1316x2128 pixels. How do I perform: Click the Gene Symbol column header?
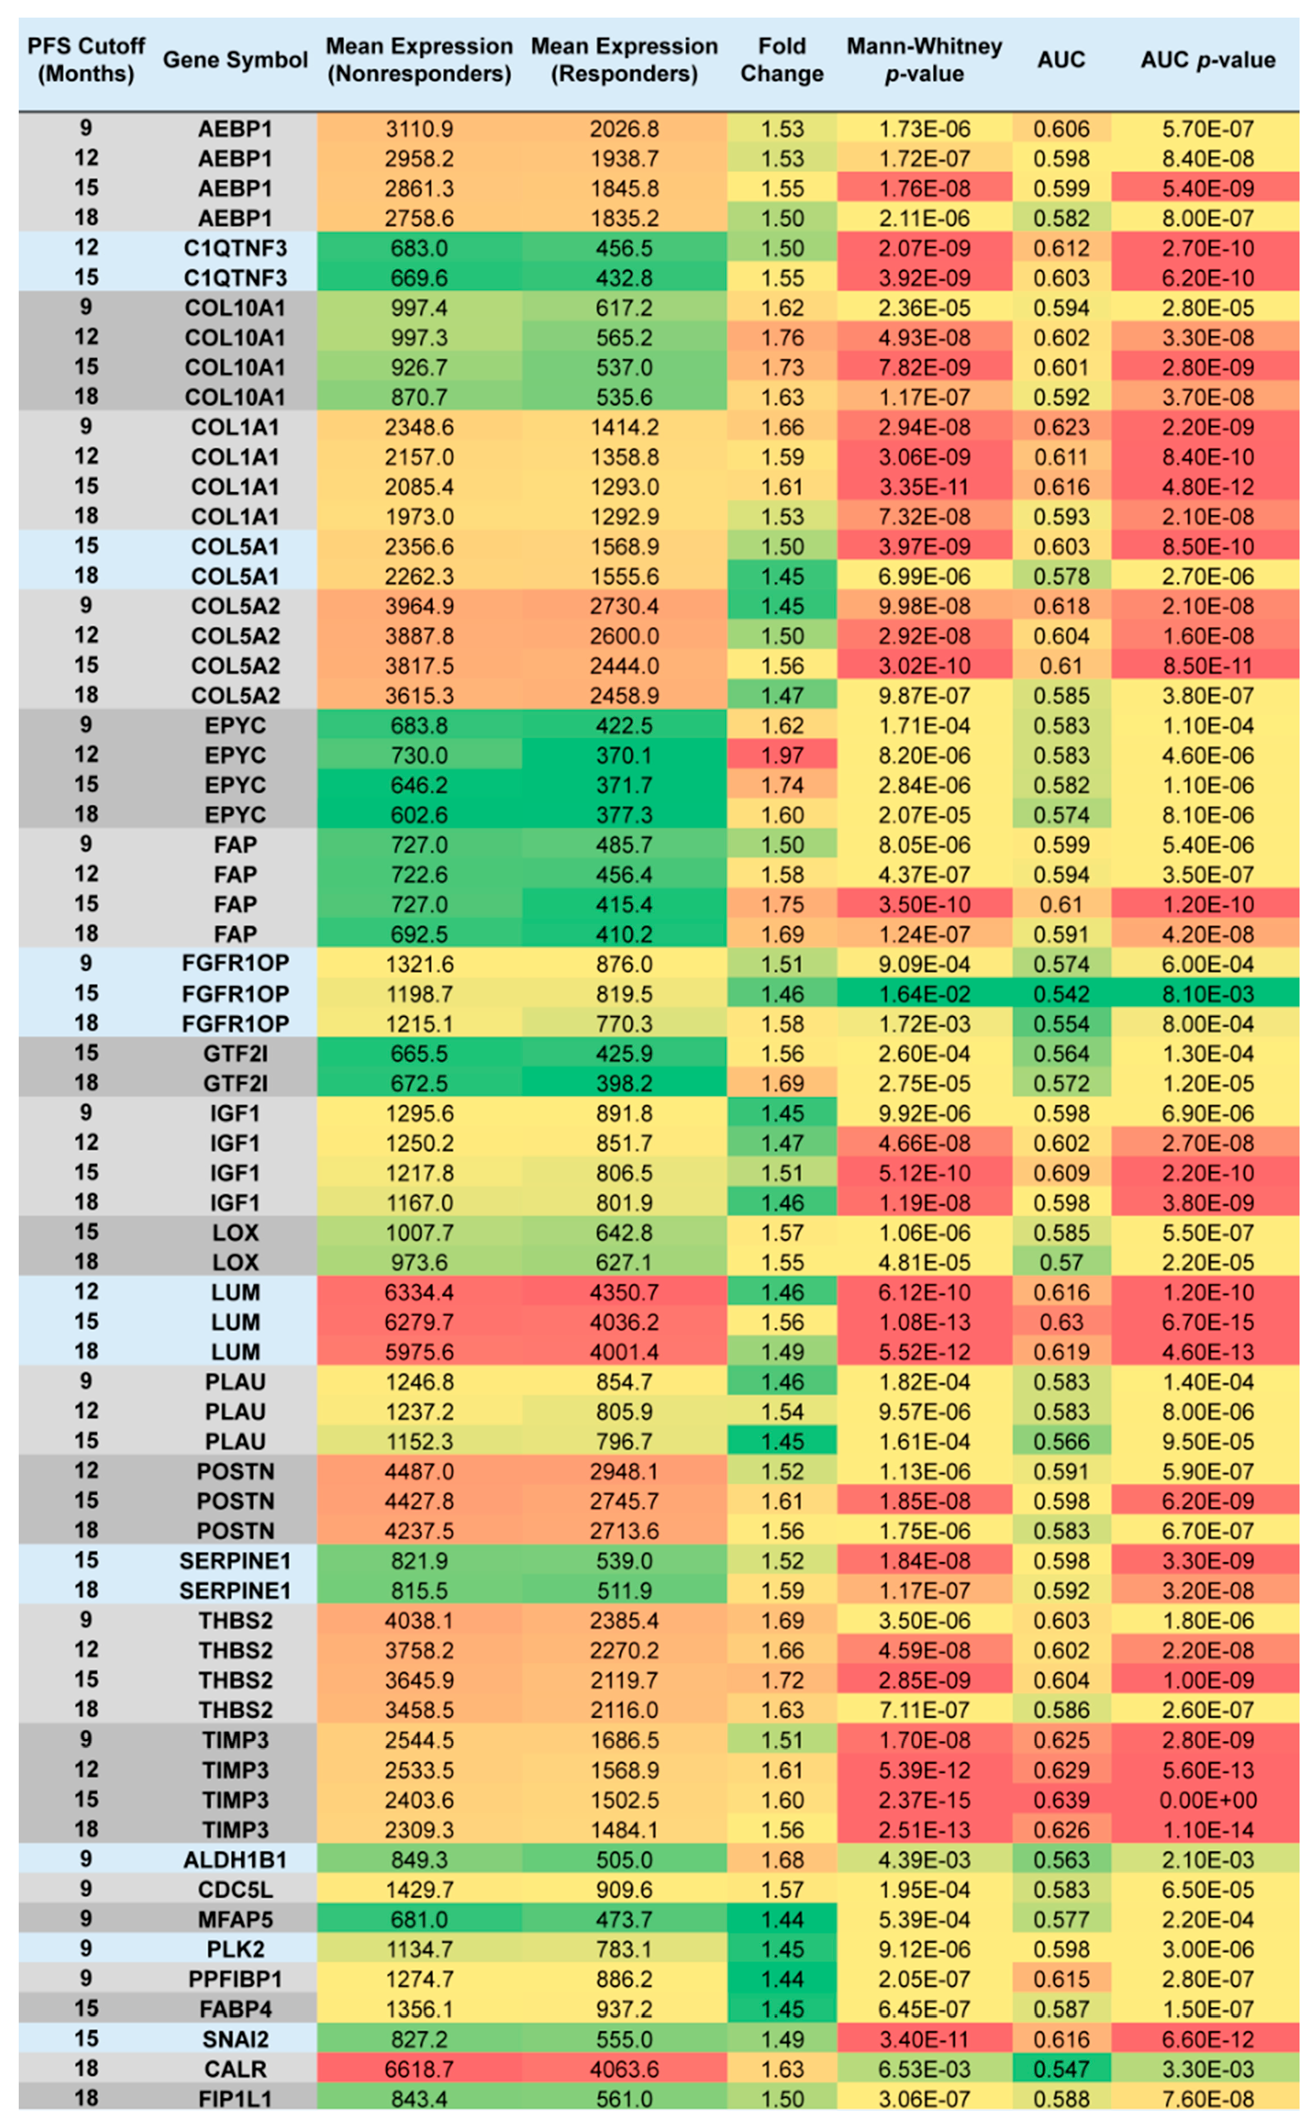click(235, 60)
